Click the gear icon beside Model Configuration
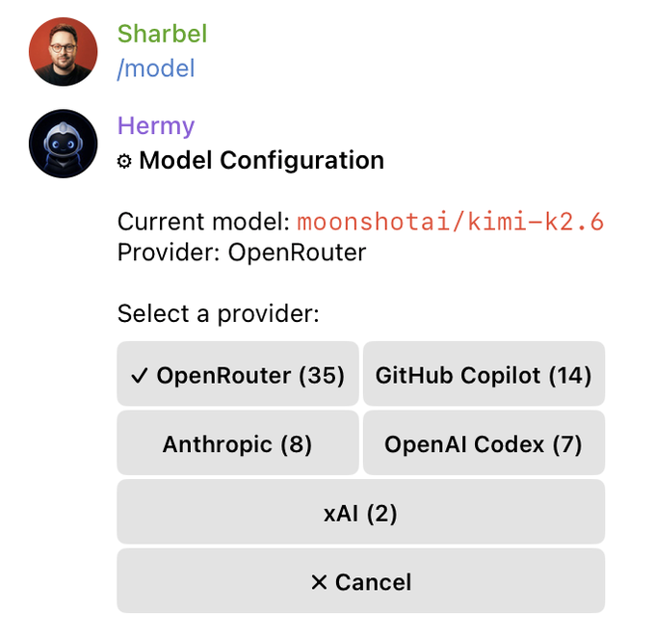This screenshot has height=640, width=655. click(x=124, y=161)
